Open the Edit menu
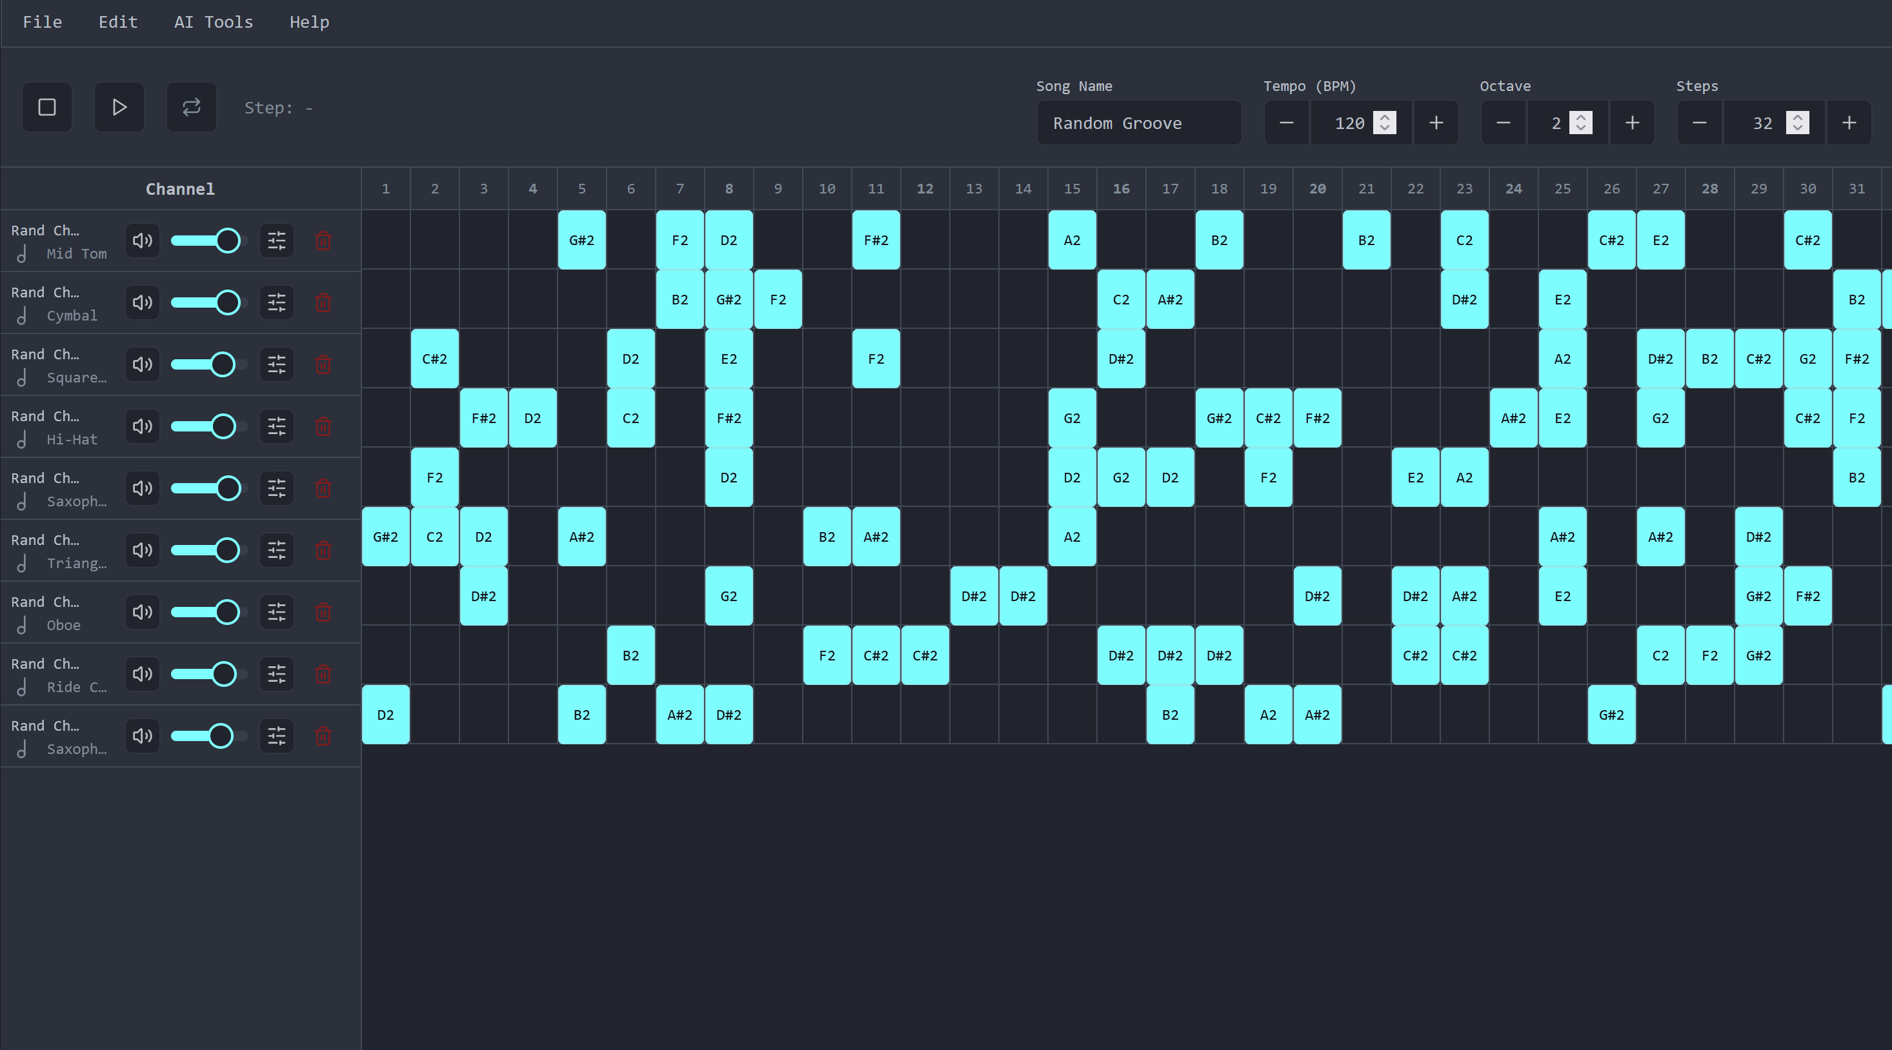This screenshot has height=1050, width=1892. click(x=118, y=22)
